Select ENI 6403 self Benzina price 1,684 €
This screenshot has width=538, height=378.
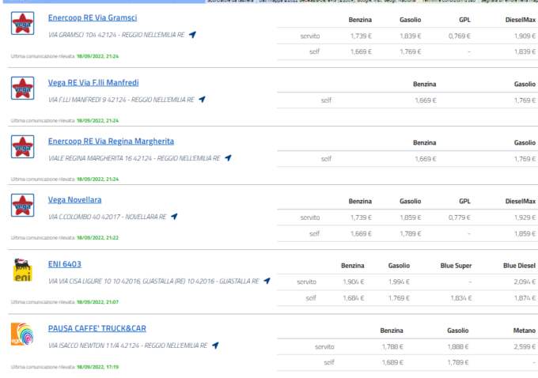354,298
